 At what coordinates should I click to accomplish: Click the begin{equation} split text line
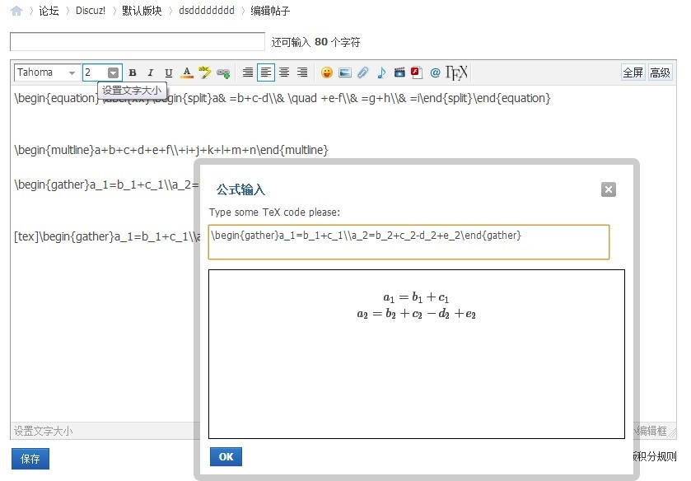click(282, 98)
